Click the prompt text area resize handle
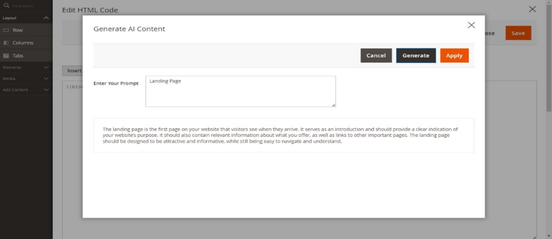This screenshot has width=552, height=239. click(333, 105)
